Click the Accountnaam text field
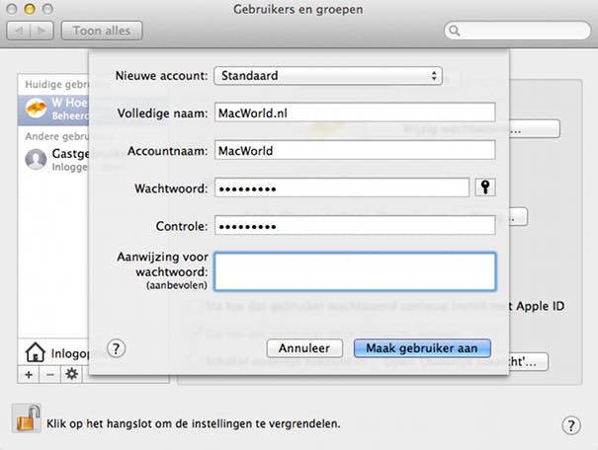This screenshot has width=598, height=450. point(354,151)
